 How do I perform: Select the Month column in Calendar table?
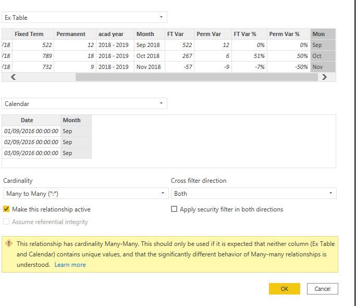click(x=76, y=120)
